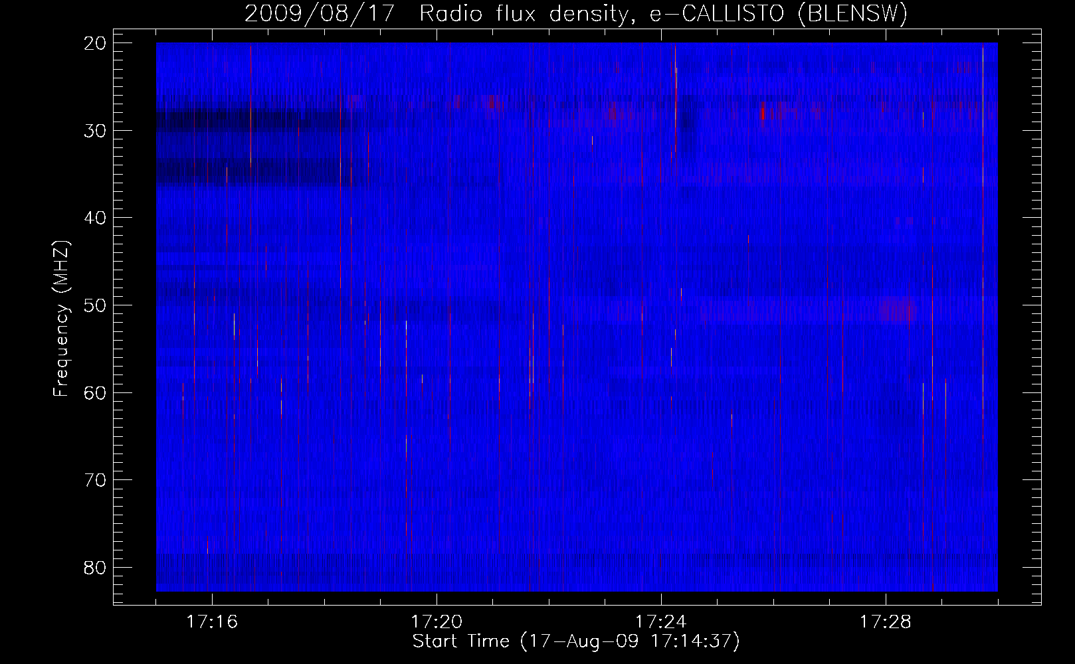1075x664 pixels.
Task: Select the date '2009/08/17' in the title
Action: pyautogui.click(x=321, y=14)
